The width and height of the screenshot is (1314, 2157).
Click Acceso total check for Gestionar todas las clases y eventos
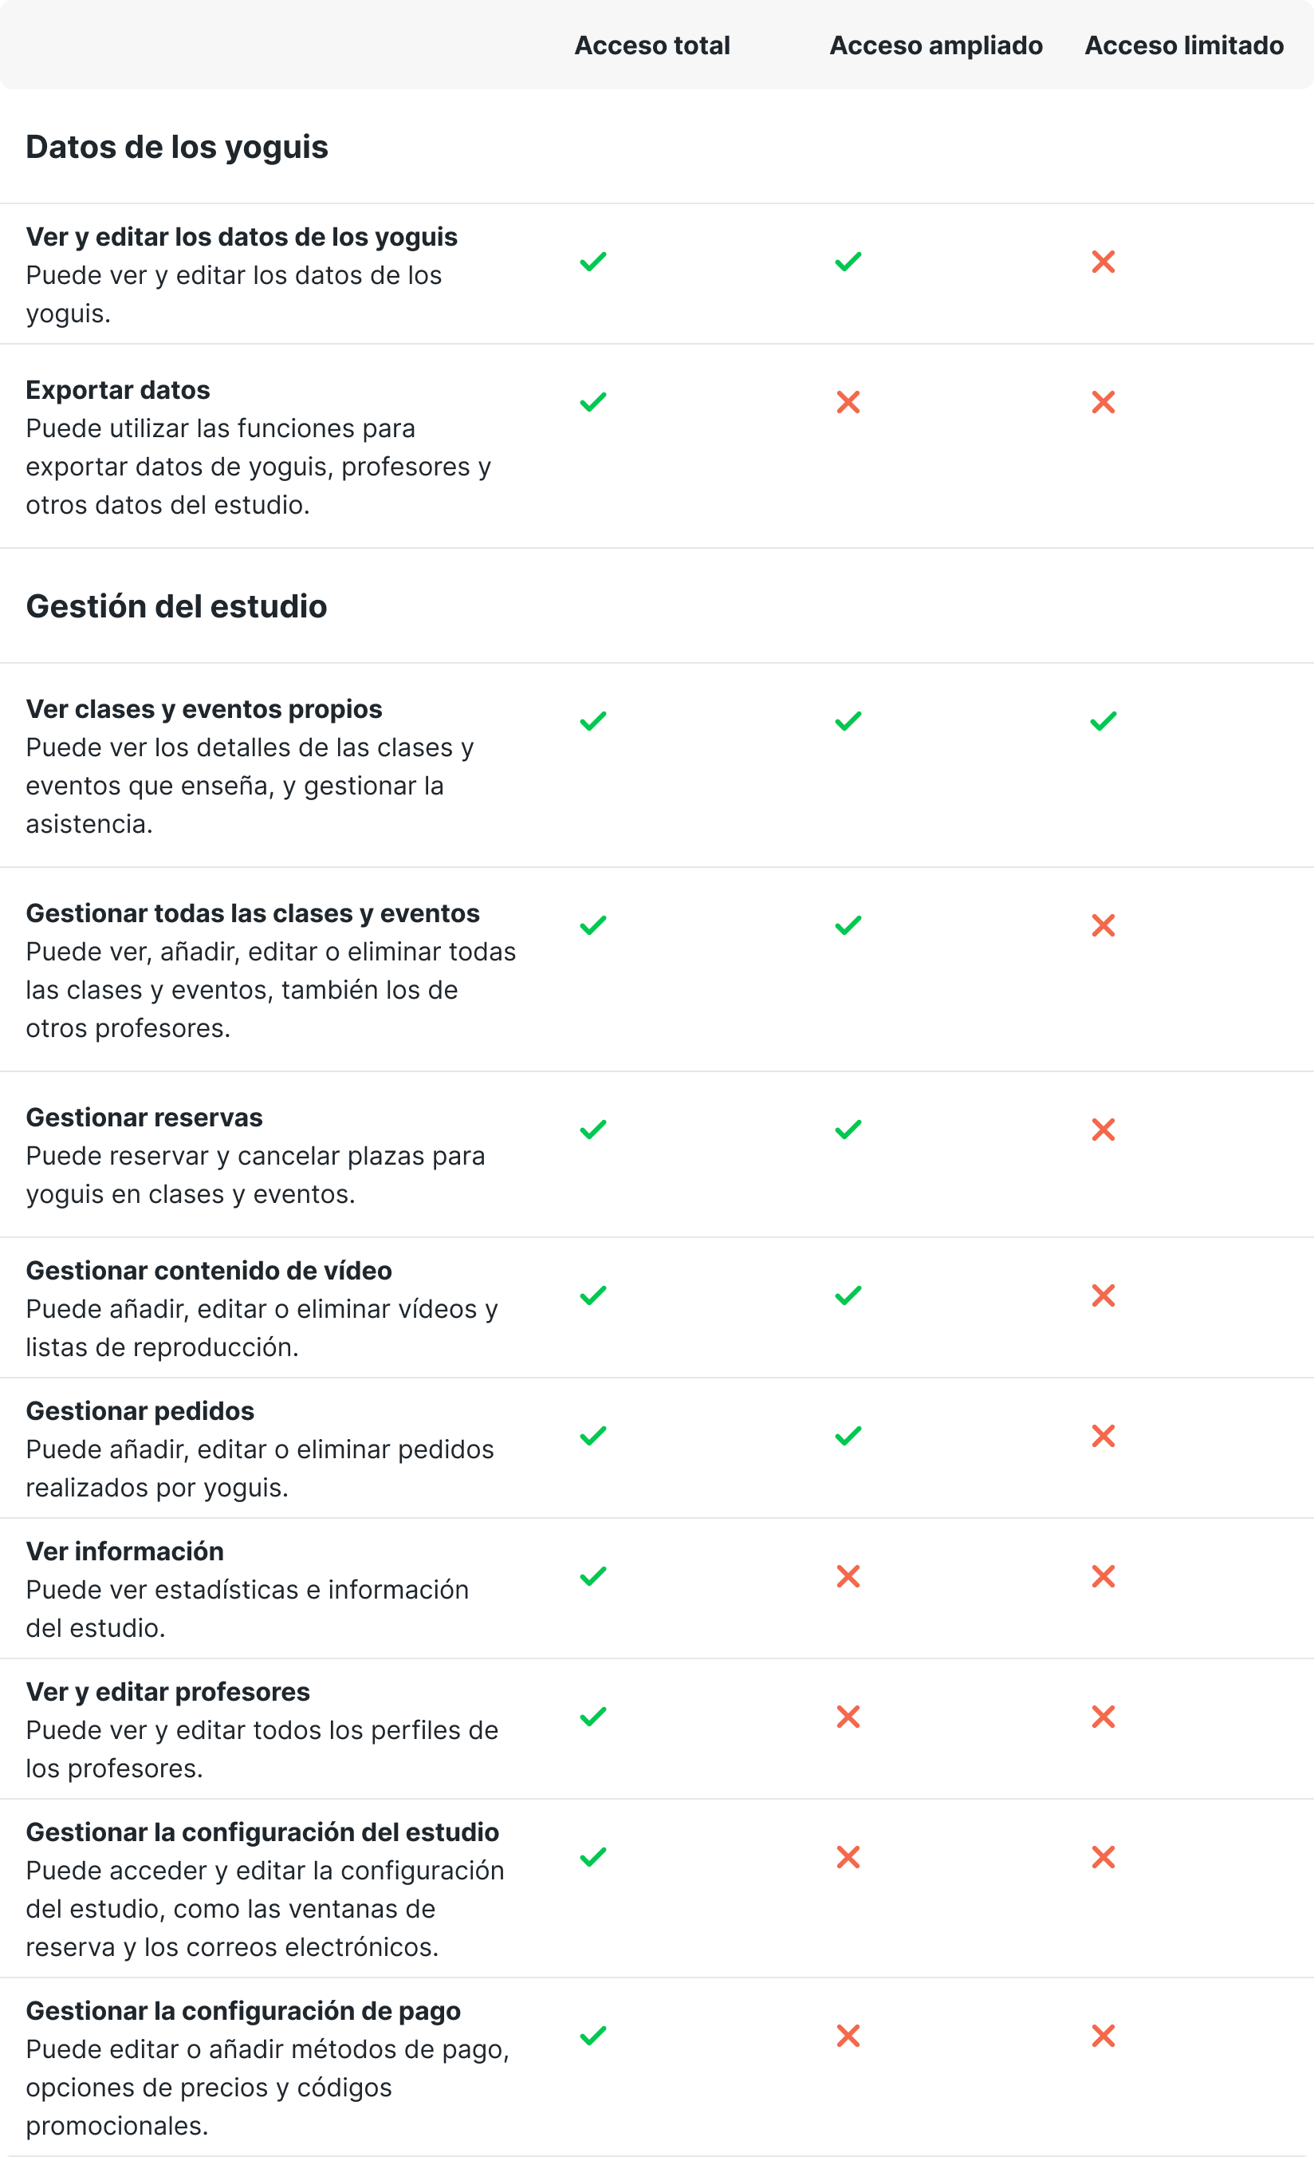(593, 925)
